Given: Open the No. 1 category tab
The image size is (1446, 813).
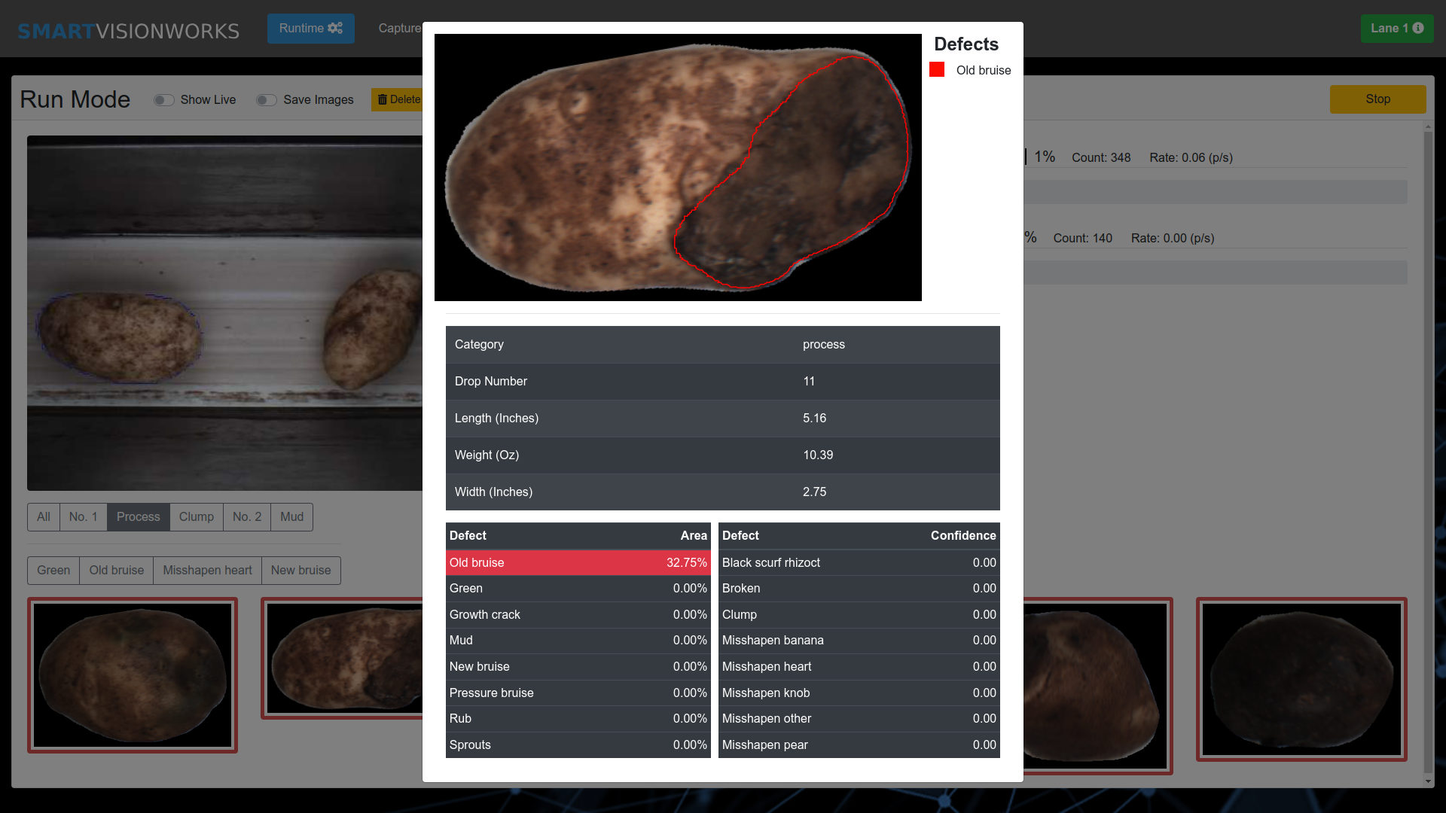Looking at the screenshot, I should pyautogui.click(x=83, y=517).
